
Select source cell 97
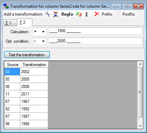(x=12, y=116)
